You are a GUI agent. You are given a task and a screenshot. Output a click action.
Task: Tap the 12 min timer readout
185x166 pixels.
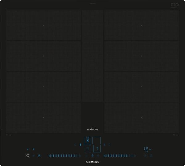coord(147,149)
